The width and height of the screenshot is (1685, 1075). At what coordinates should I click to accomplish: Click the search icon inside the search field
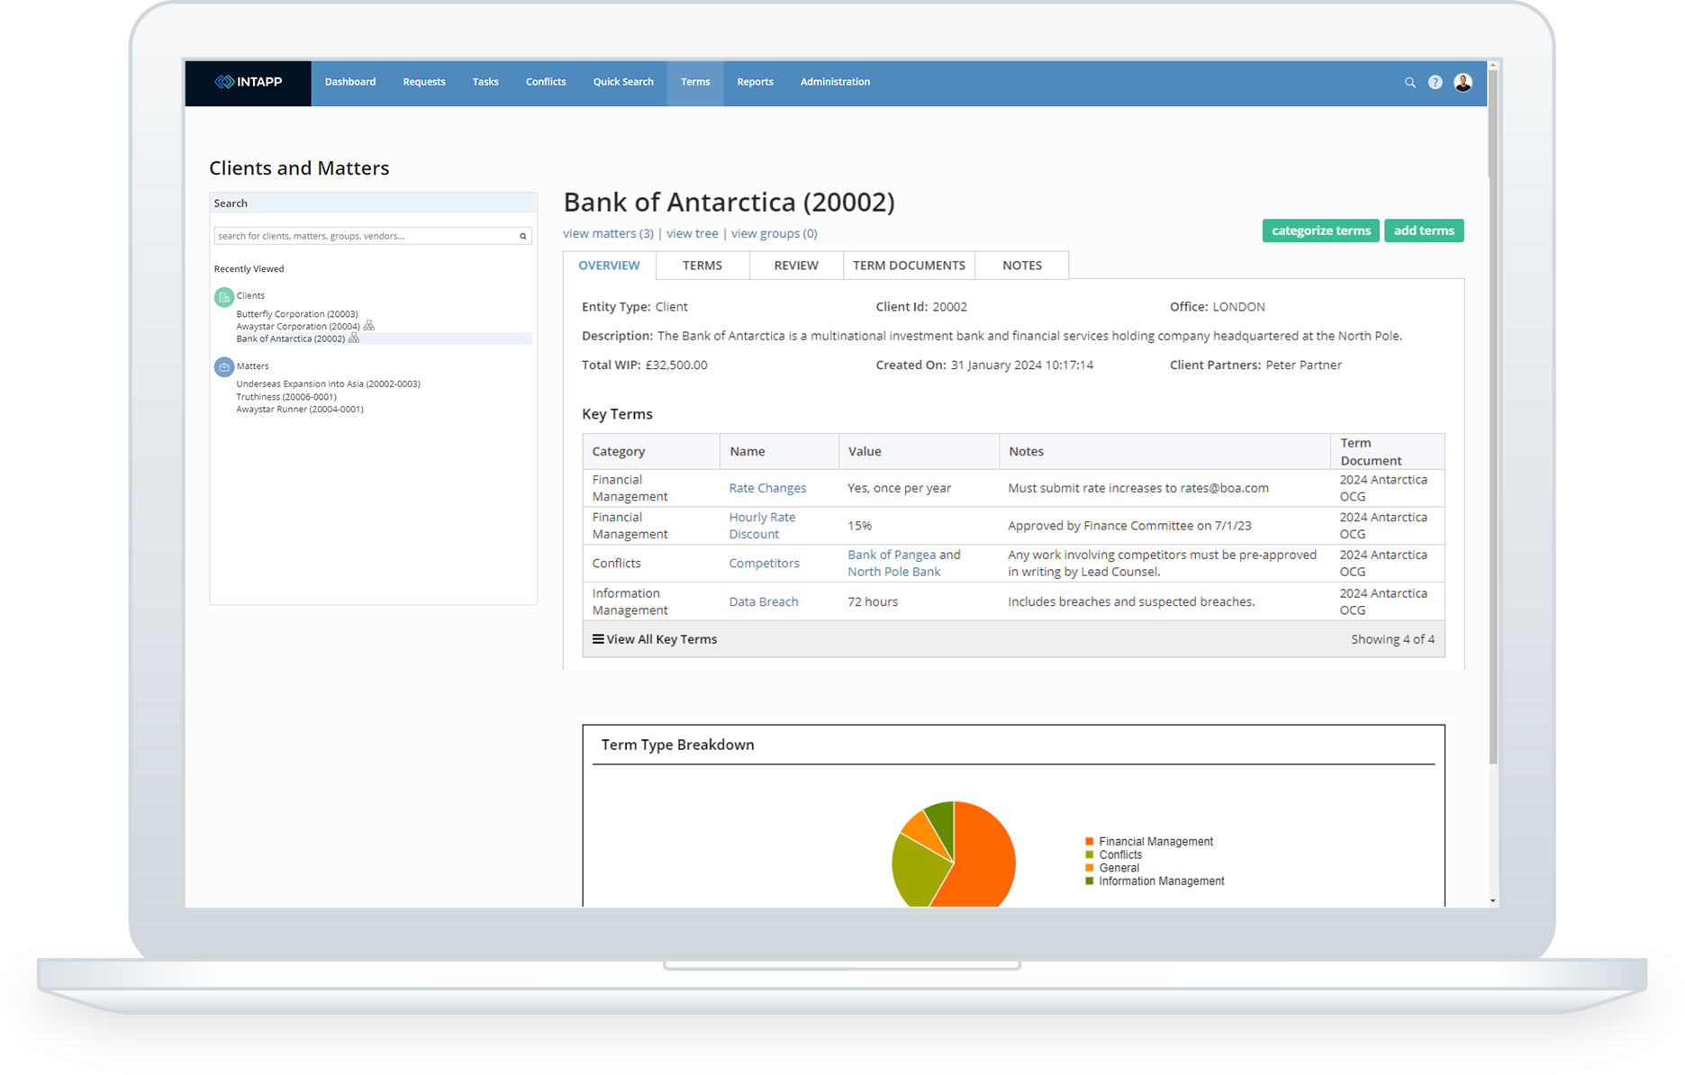pyautogui.click(x=522, y=235)
